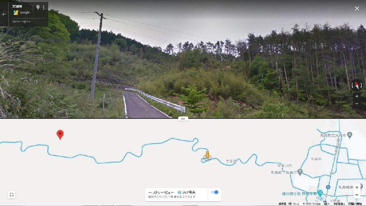Zoom out on the lower map
Image resolution: width=366 pixels, height=206 pixels.
click(x=357, y=195)
